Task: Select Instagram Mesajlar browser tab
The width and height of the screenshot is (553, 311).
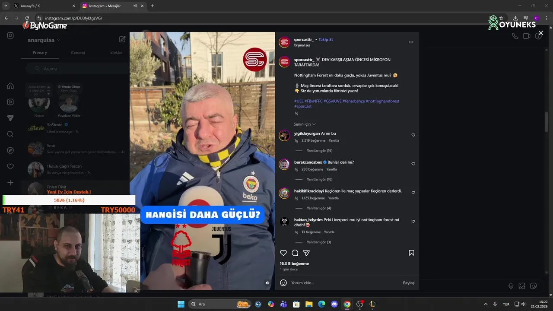Action: [113, 6]
